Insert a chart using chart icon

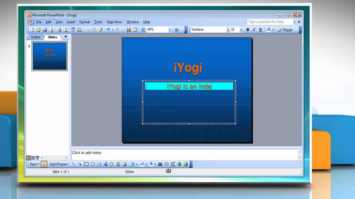point(129,30)
